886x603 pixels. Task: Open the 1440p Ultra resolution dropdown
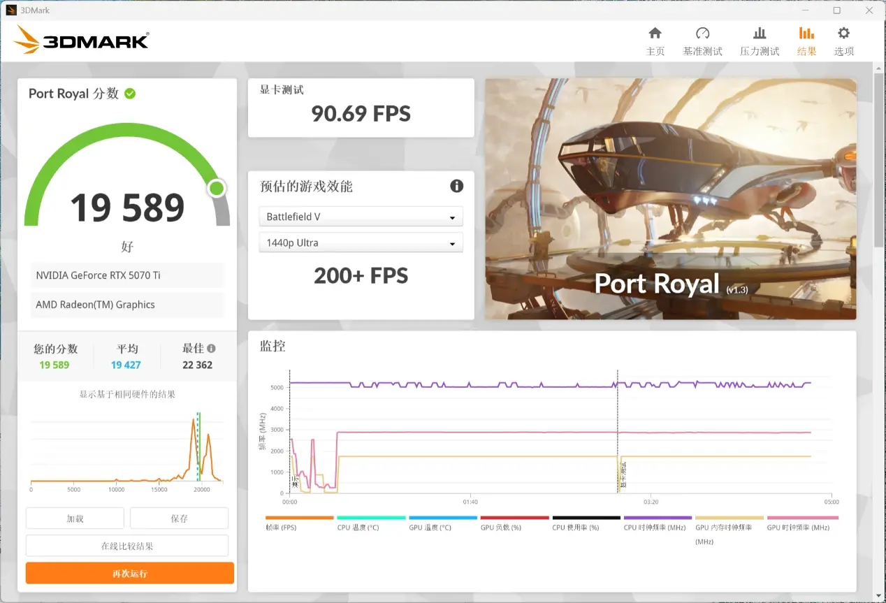pyautogui.click(x=361, y=242)
